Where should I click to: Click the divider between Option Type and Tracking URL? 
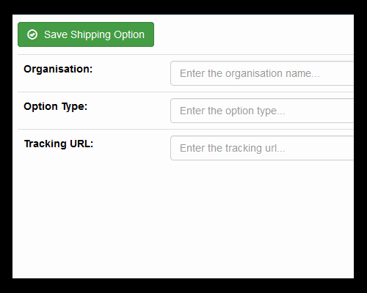click(x=186, y=129)
